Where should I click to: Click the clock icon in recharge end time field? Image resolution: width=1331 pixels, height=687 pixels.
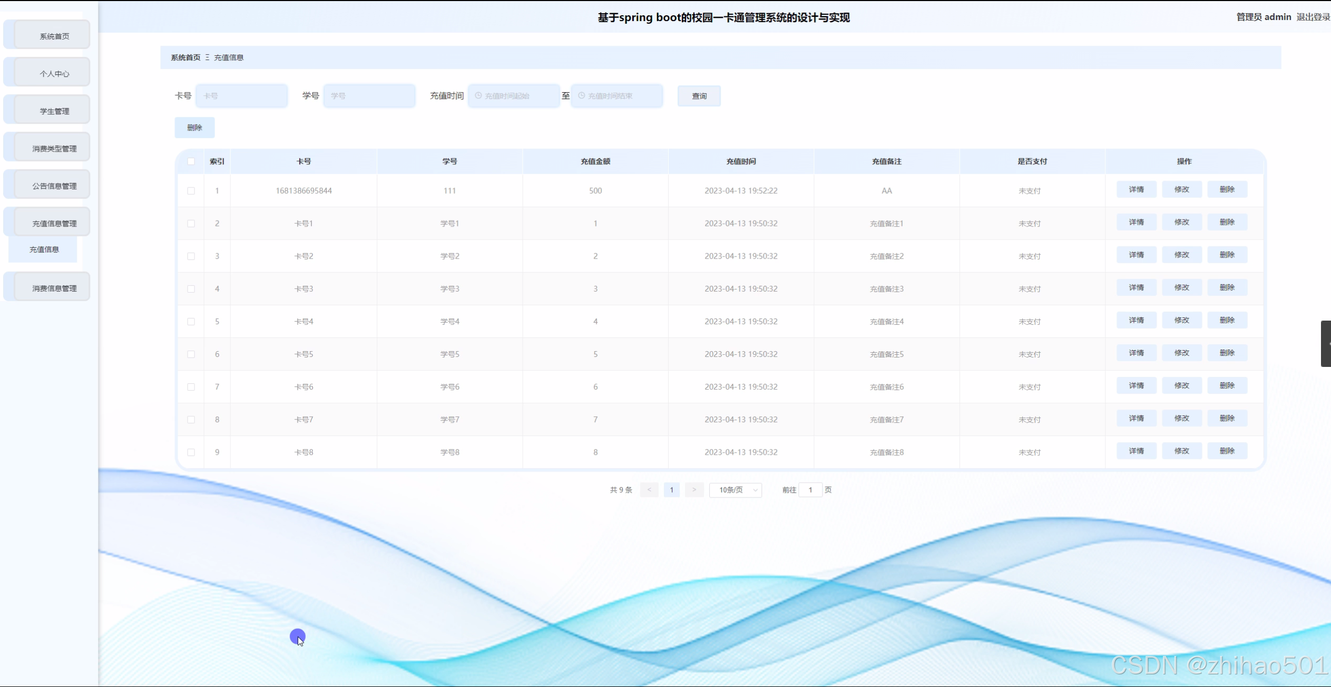click(582, 96)
